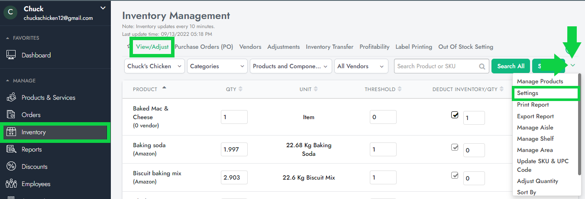Click the Discounts percent icon

pos(11,167)
